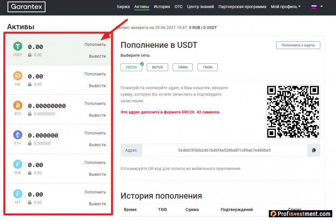Click the lock icon in BTC row
The width and height of the screenshot is (336, 221).
pyautogui.click(x=30, y=114)
